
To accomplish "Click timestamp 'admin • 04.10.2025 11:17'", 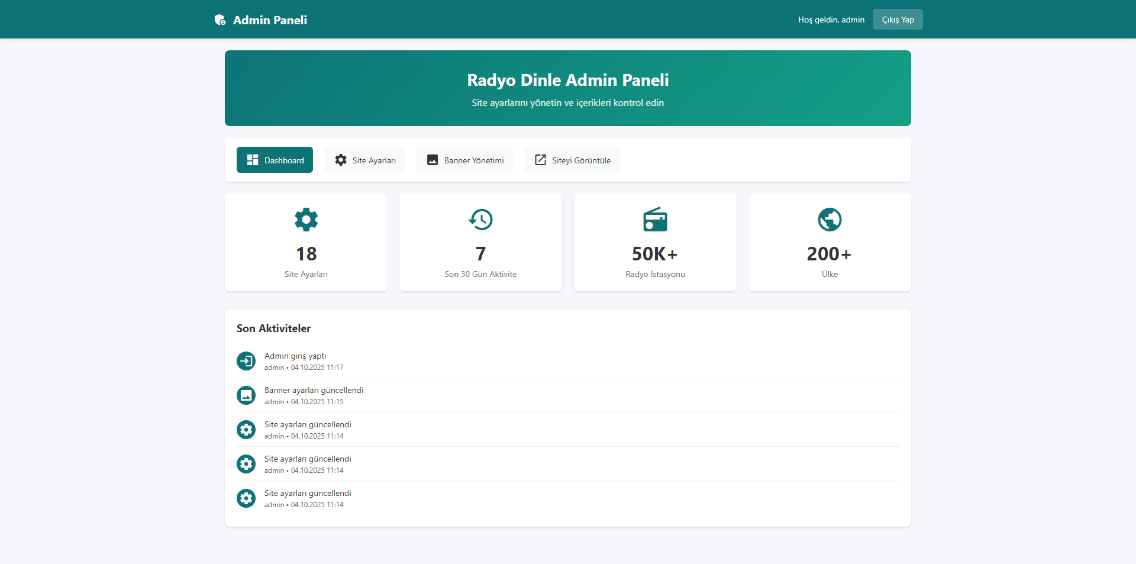I will tap(304, 368).
